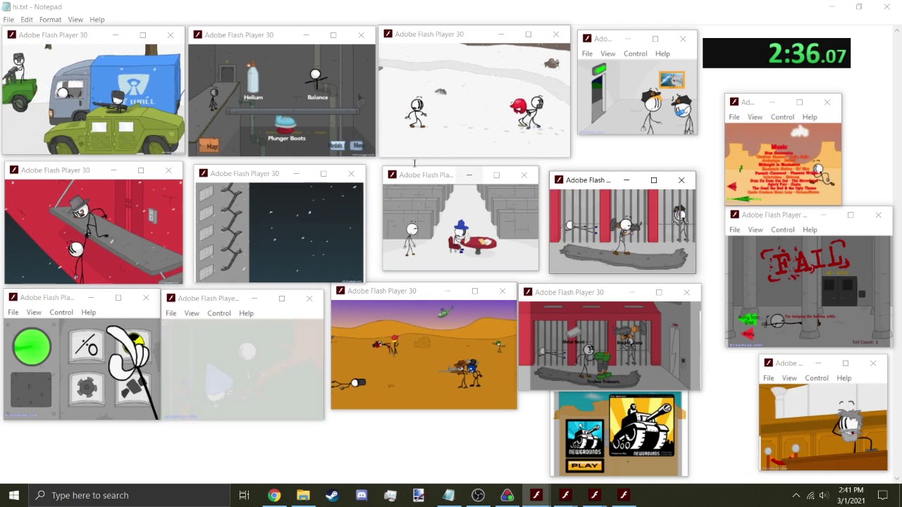Click the slash-and-circle symbol panel button
Image resolution: width=902 pixels, height=507 pixels.
click(86, 346)
